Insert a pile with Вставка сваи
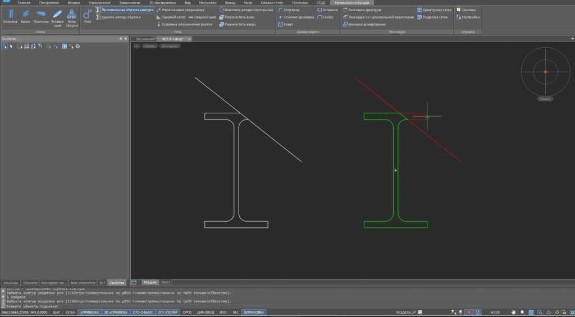This screenshot has width=575, height=317. coord(57,16)
